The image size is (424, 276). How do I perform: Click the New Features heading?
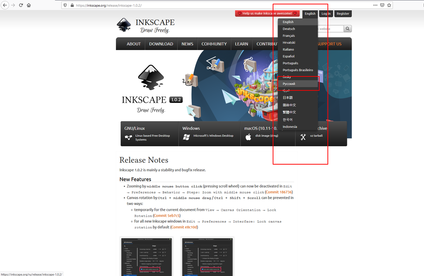pyautogui.click(x=135, y=179)
